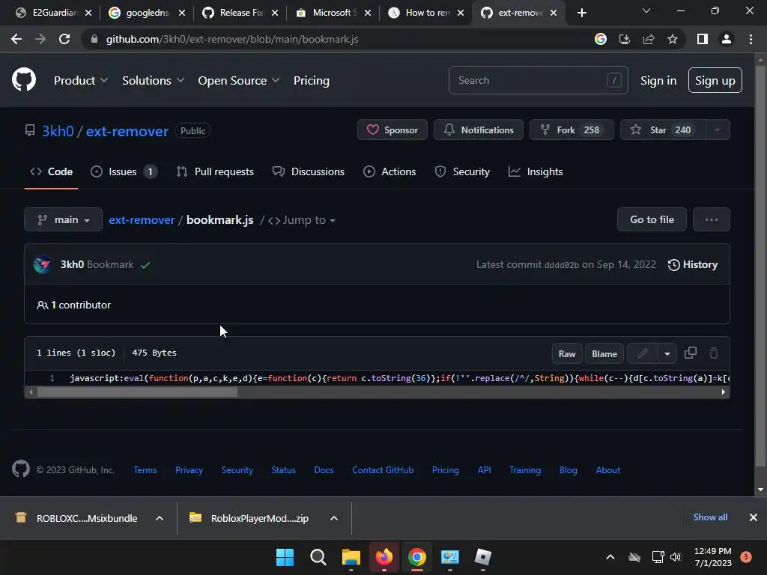Open Windows taskbar search
Image resolution: width=767 pixels, height=575 pixels.
coord(318,557)
